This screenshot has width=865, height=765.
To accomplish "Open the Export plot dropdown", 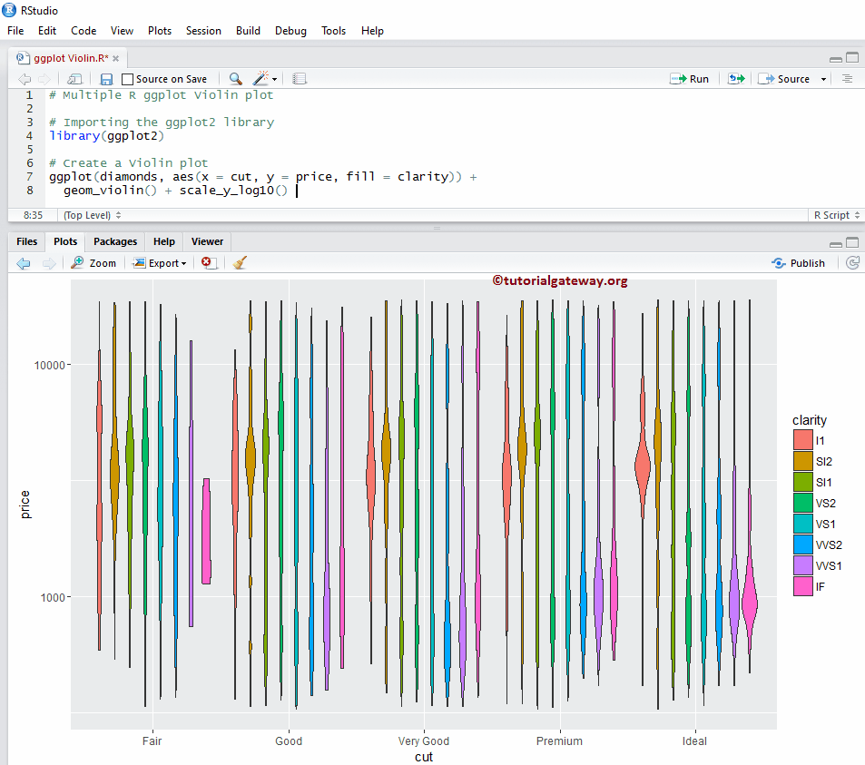I will click(160, 262).
